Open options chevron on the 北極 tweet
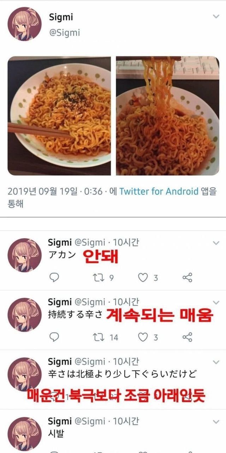 click(x=216, y=362)
